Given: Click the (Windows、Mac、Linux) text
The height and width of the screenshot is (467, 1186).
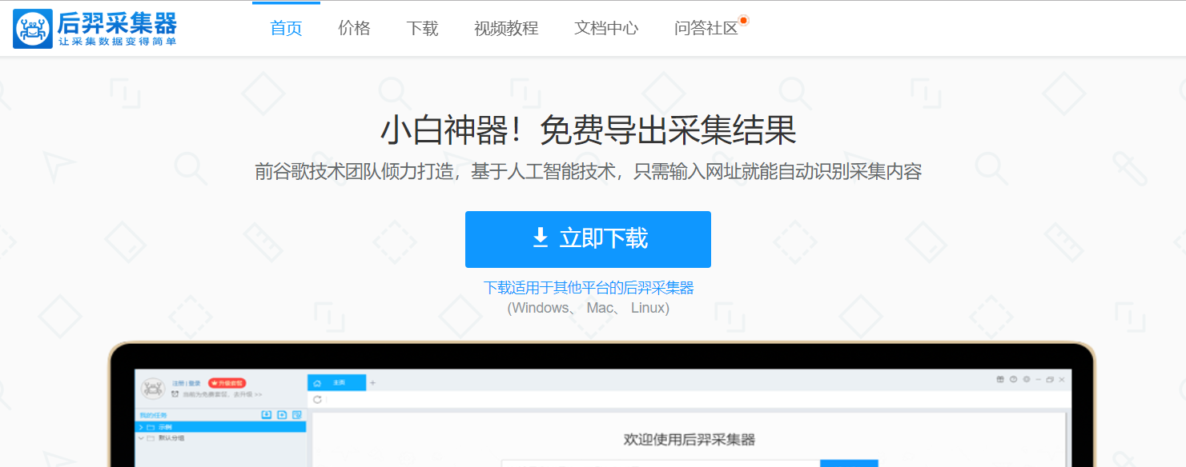Looking at the screenshot, I should [588, 308].
